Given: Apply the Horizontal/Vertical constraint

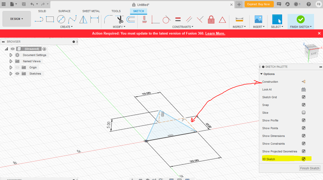Looking at the screenshot, I should click(145, 19).
